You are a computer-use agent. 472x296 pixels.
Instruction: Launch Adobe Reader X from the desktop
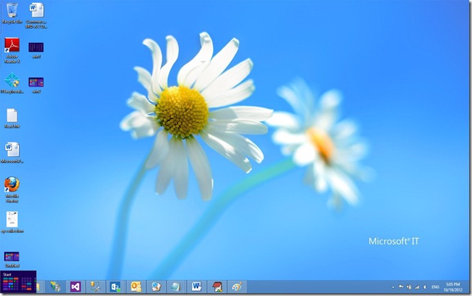(x=12, y=50)
